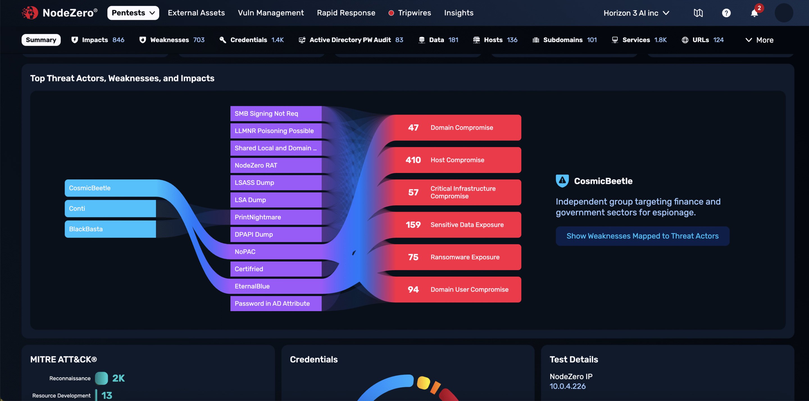Open URLs 124 tab
The image size is (809, 401).
(703, 40)
